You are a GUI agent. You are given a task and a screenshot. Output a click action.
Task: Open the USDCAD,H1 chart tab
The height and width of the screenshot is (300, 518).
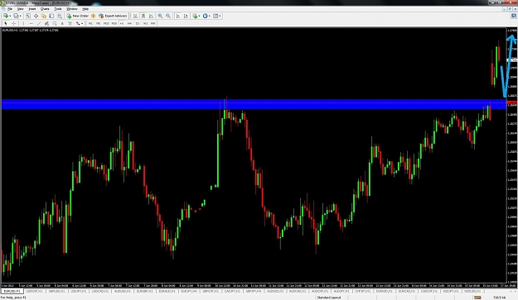click(100, 292)
